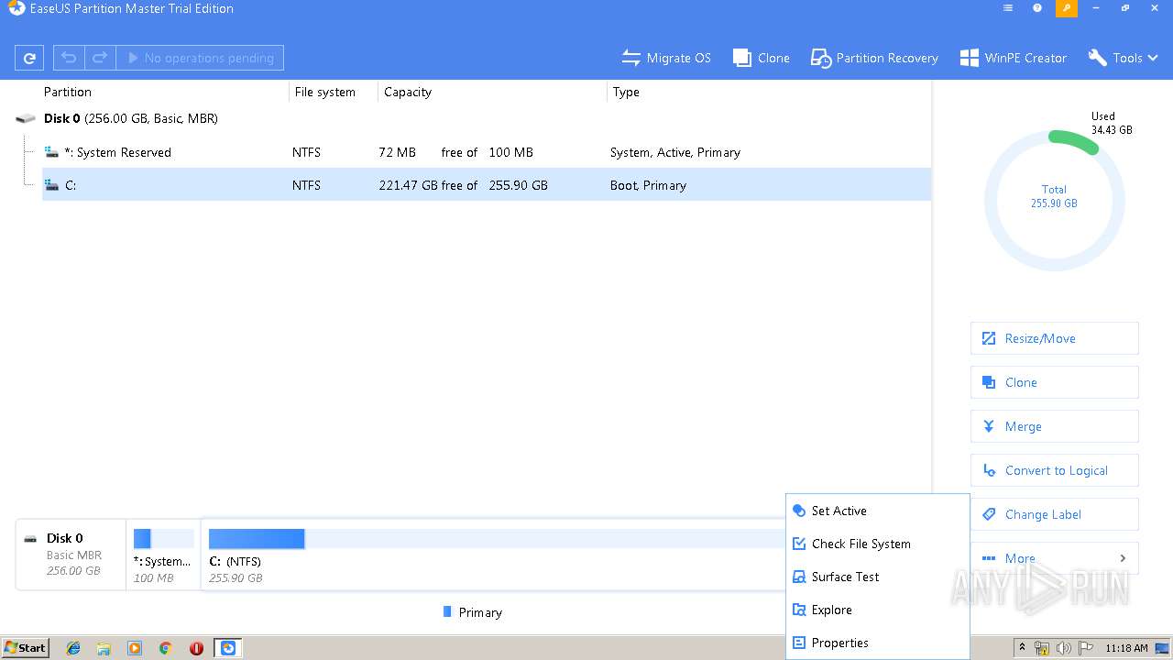Refresh the disk information
The height and width of the screenshot is (660, 1173).
click(x=29, y=58)
